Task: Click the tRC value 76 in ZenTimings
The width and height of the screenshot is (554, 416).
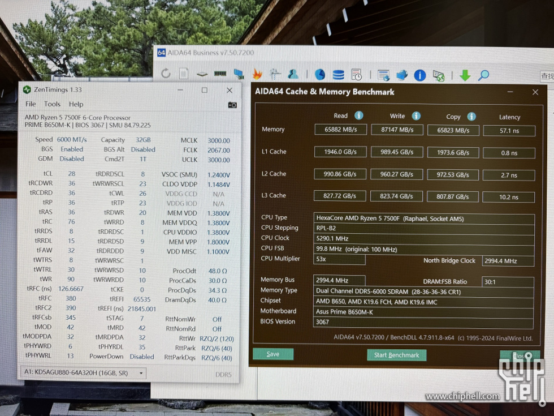Action: tap(71, 222)
